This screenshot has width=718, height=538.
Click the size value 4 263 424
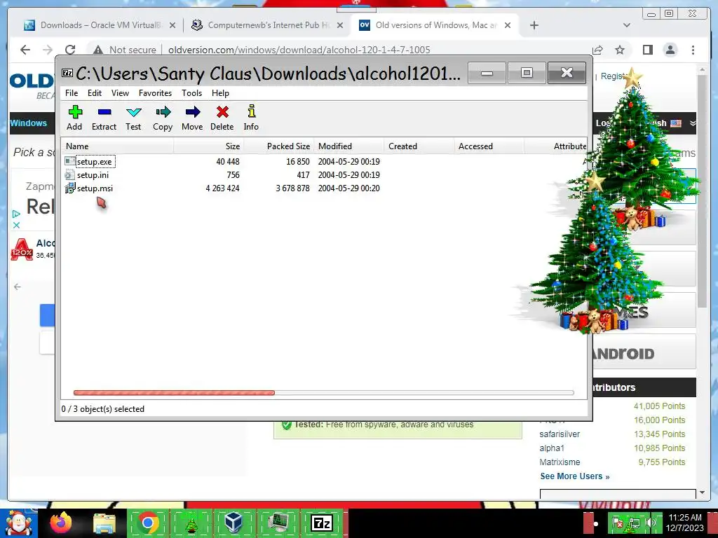coord(222,188)
